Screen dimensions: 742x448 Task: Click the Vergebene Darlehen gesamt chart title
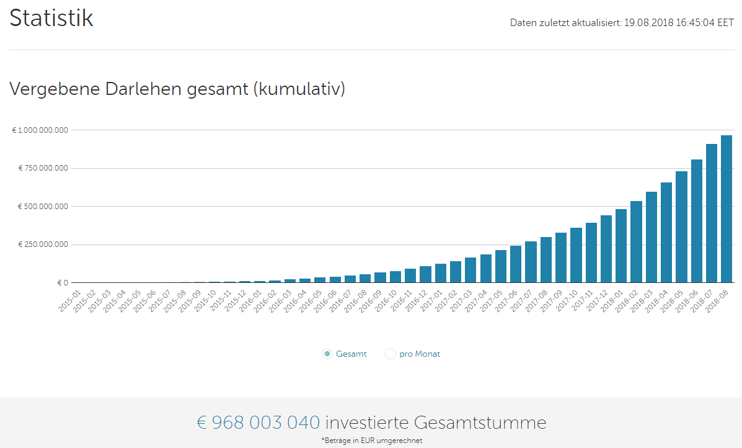coord(177,89)
